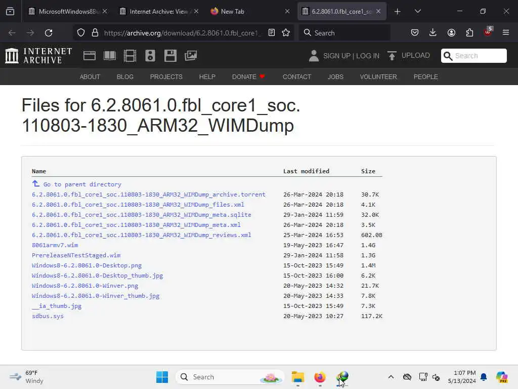Image resolution: width=518 pixels, height=389 pixels.
Task: View site security lock info
Action: tap(95, 33)
